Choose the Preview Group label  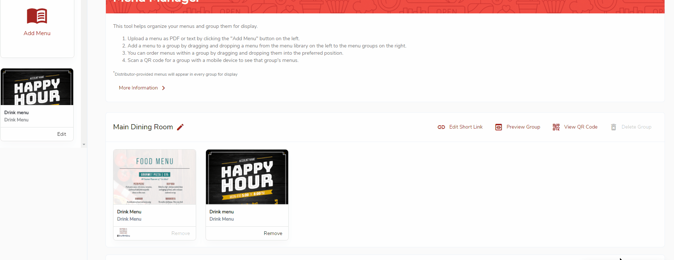523,127
